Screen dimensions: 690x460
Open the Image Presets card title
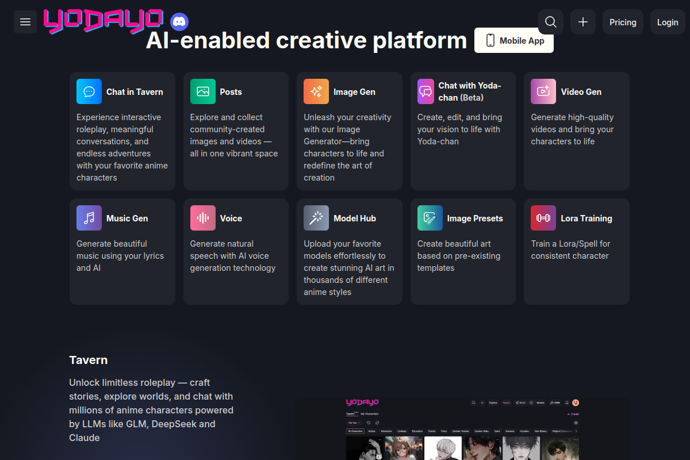tap(475, 218)
